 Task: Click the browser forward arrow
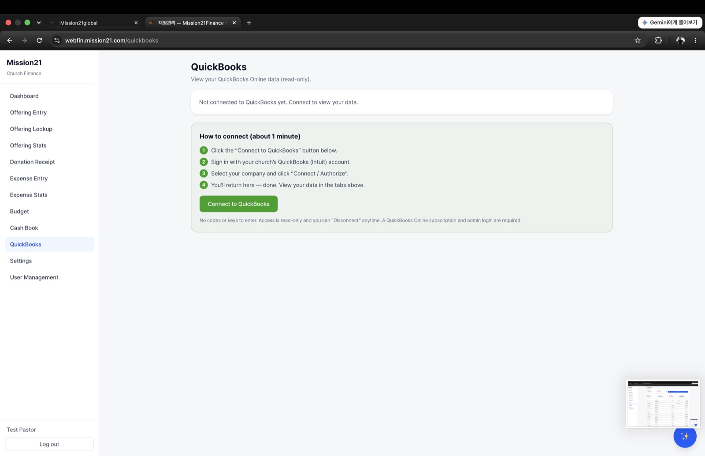24,41
